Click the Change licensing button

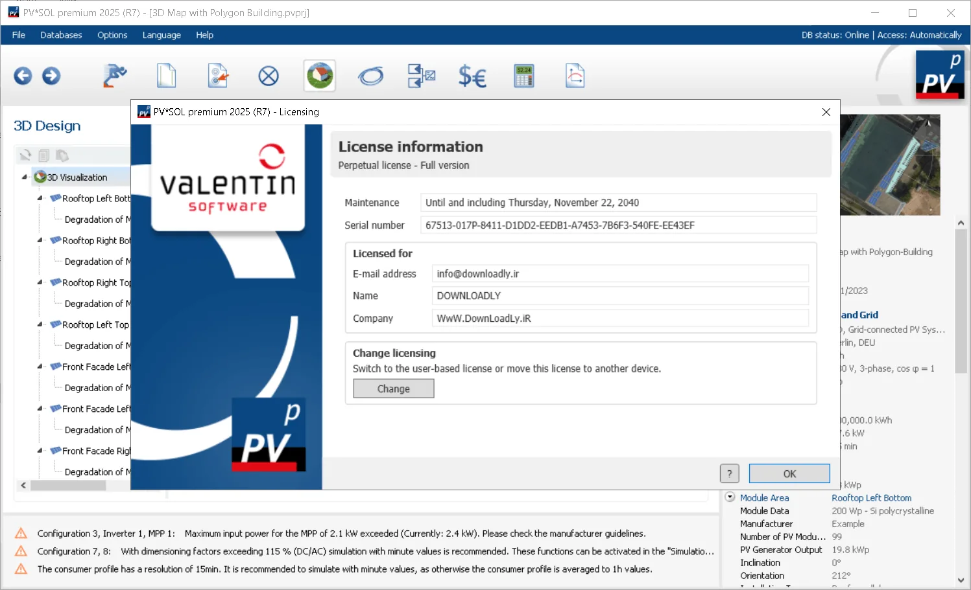(394, 389)
